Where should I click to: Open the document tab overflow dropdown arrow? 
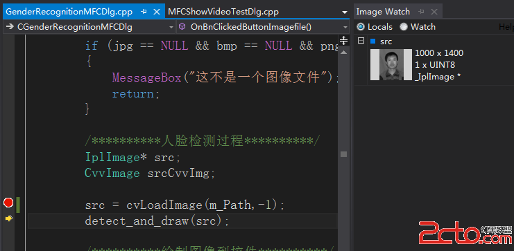pyautogui.click(x=344, y=12)
